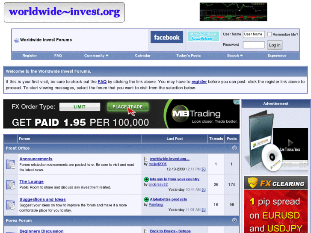This screenshot has height=233, width=311.
Task: Click The Lounge posts count 174
Action: click(231, 185)
